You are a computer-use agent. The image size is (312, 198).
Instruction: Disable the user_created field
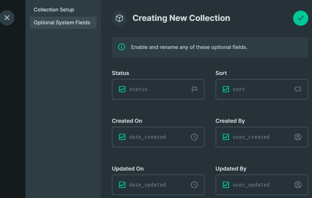click(226, 137)
